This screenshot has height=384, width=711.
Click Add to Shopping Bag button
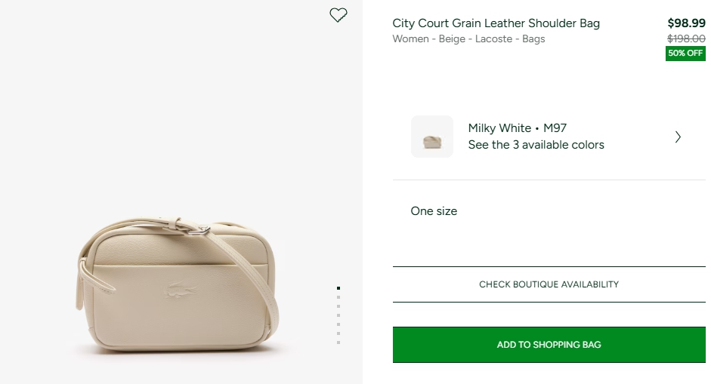tap(549, 345)
